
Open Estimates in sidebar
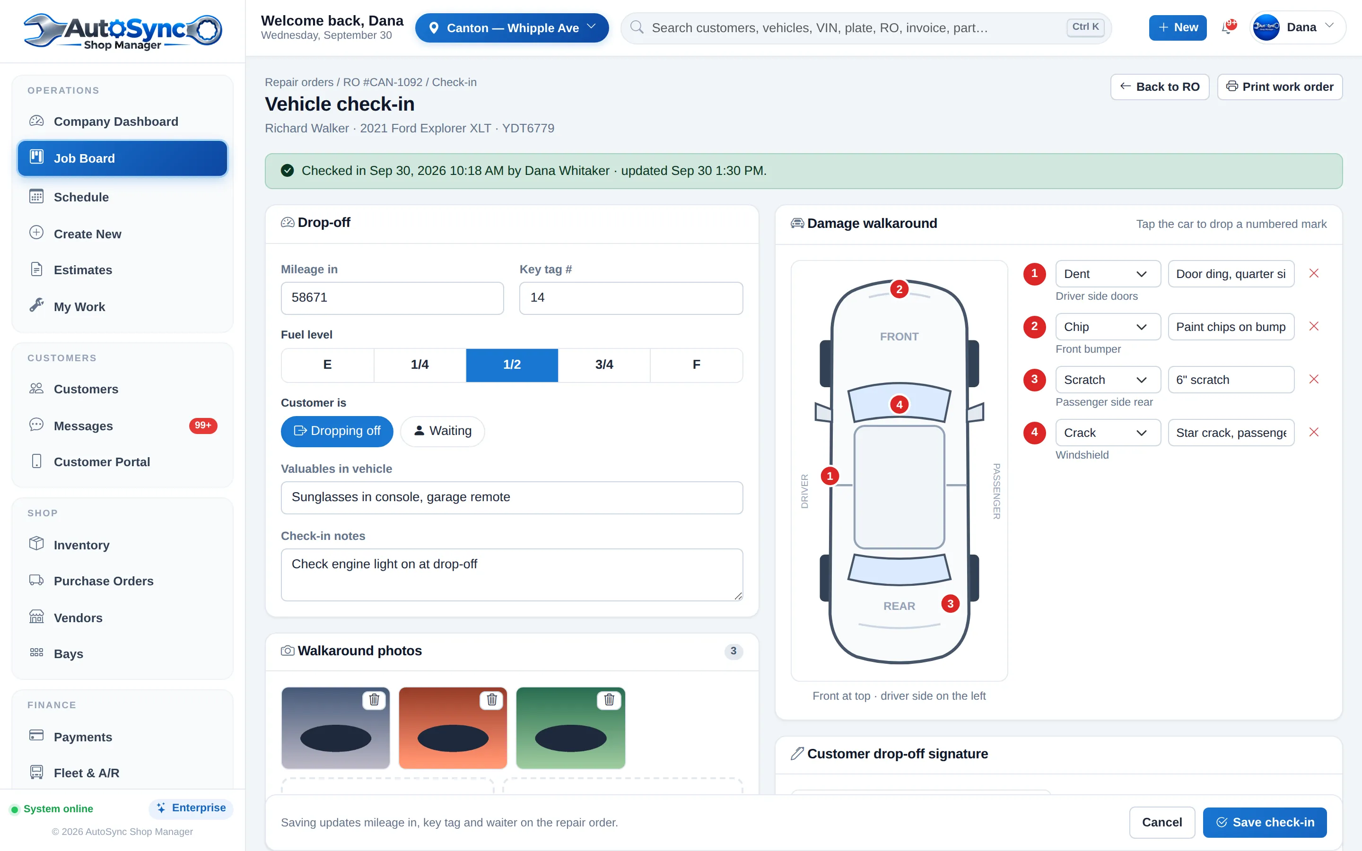pos(122,269)
